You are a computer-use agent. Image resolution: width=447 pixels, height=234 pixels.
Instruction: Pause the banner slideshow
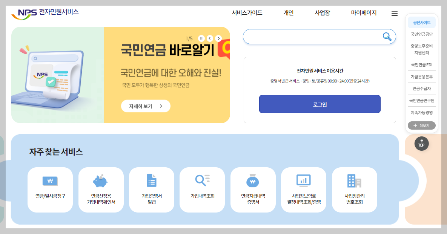coord(201,38)
